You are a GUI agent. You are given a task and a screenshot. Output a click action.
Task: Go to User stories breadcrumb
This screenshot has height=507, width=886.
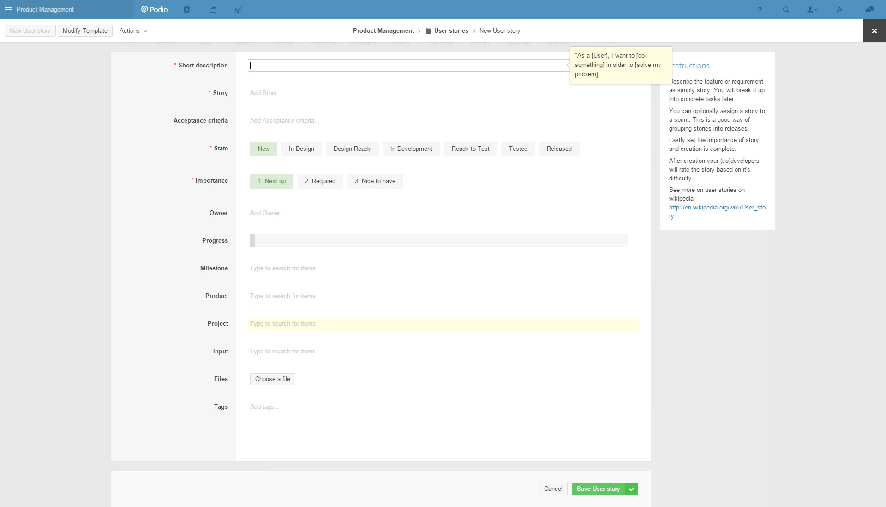coord(451,31)
